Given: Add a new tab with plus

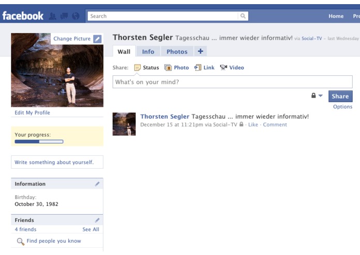Looking at the screenshot, I should 200,51.
